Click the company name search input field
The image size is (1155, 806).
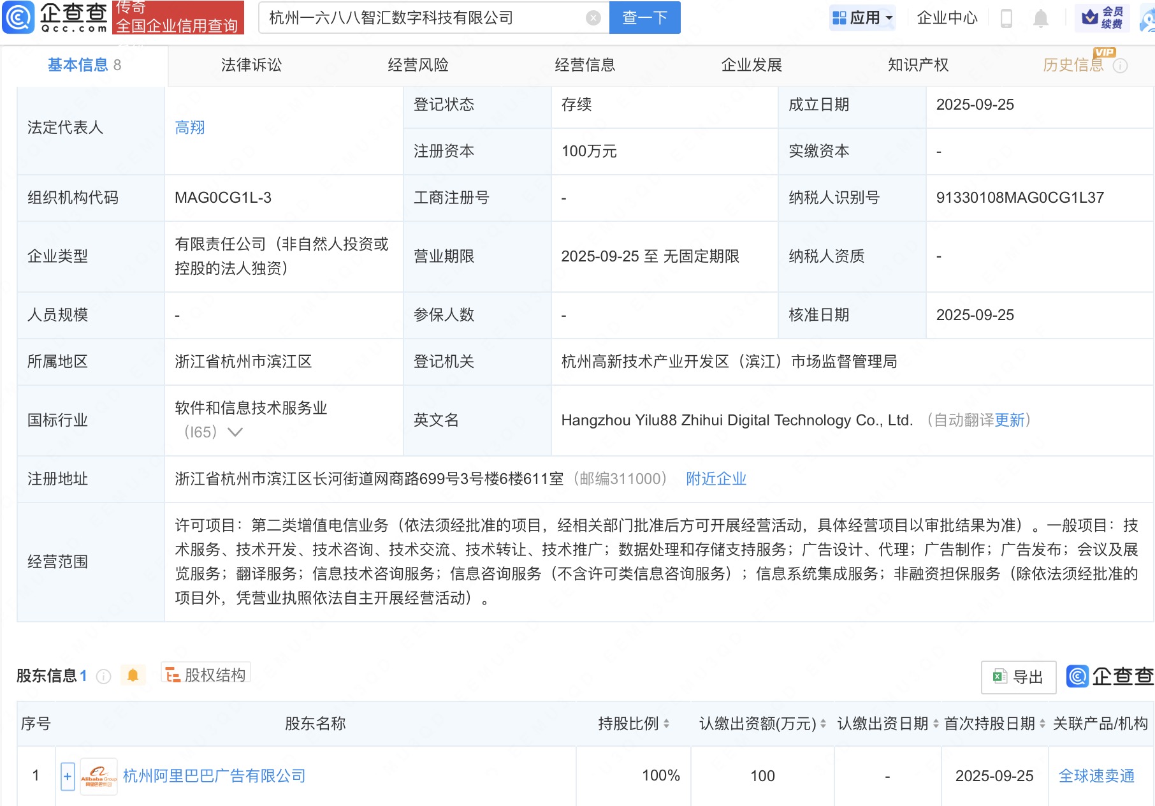[421, 18]
